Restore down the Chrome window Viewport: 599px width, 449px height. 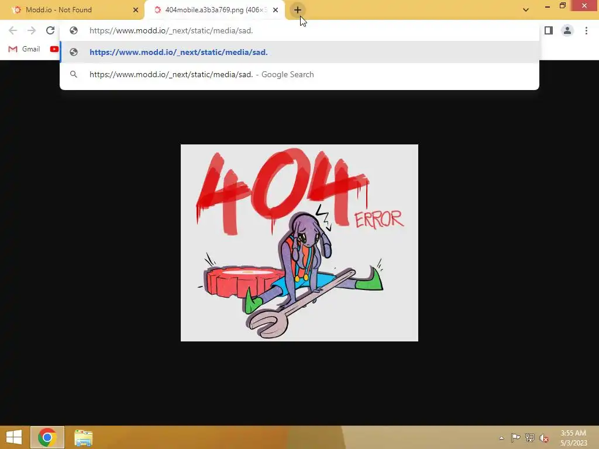pos(563,6)
